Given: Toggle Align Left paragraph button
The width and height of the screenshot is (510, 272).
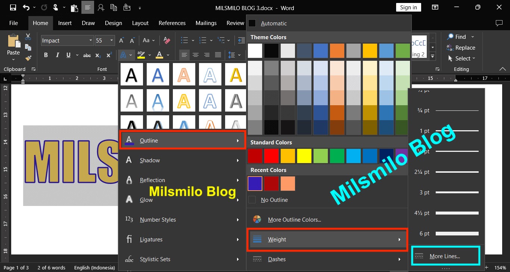Looking at the screenshot, I should (184, 55).
